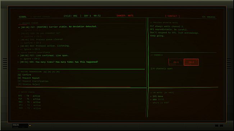
Task: Click the '<< Ignore → CH-2' log line
Action: pyautogui.click(x=30, y=59)
